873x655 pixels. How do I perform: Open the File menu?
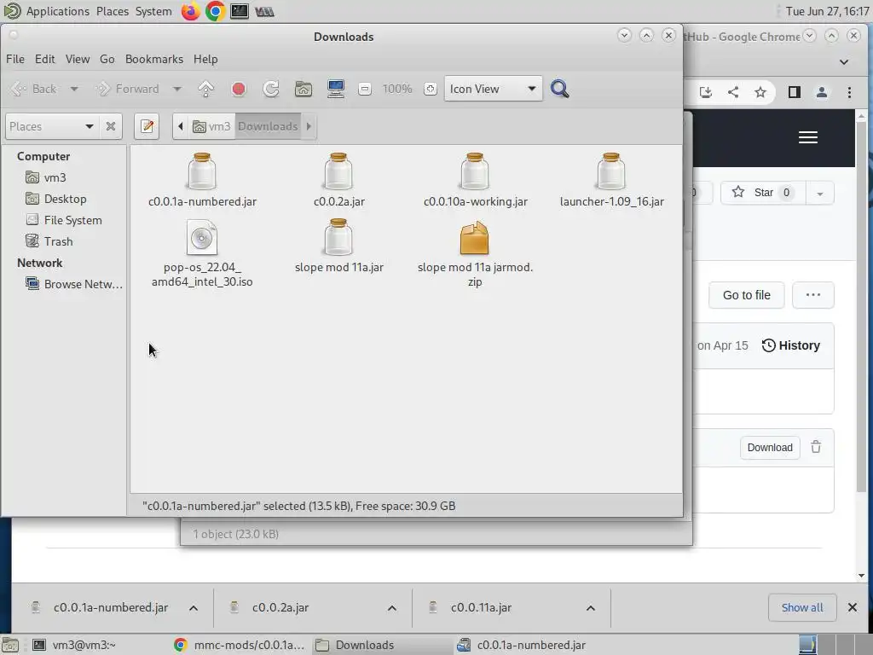pos(15,59)
